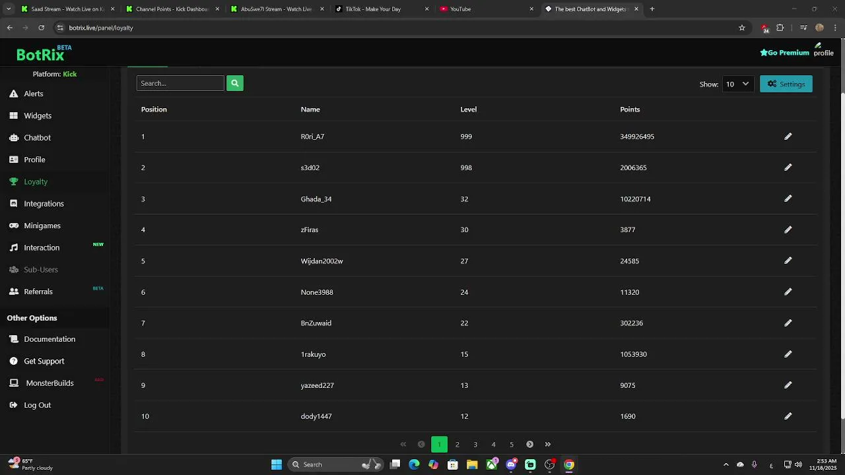Open Profile in sidebar

click(34, 160)
